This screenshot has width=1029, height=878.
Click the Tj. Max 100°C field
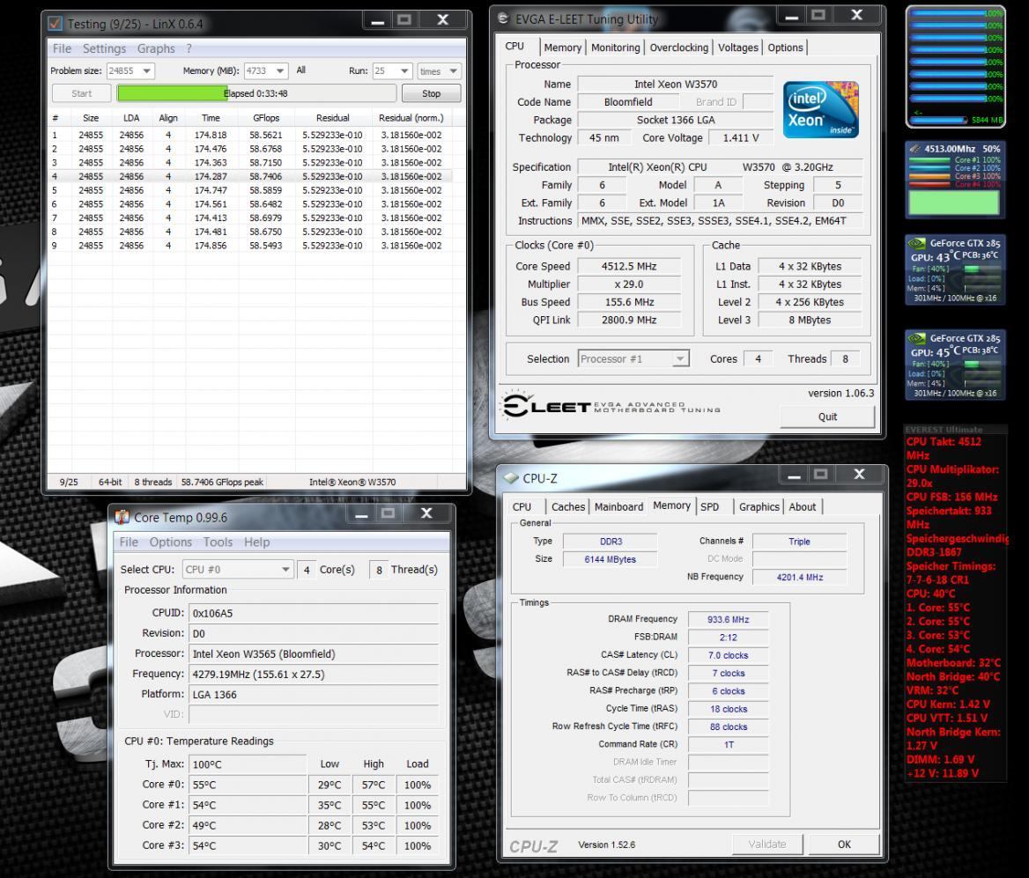click(248, 764)
